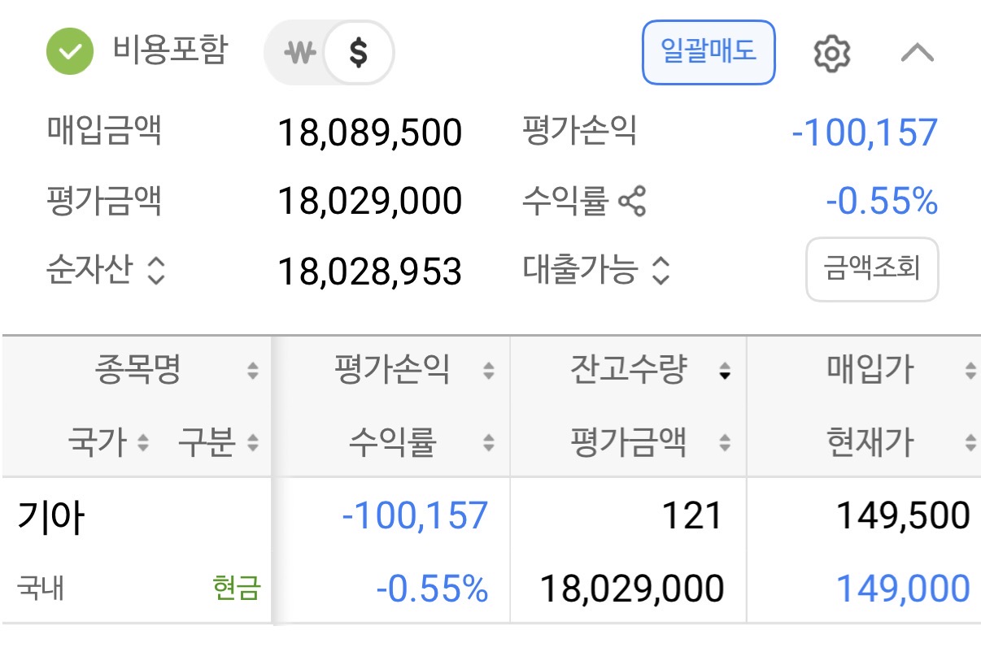
Task: Select dollar ($) currency option
Action: tap(358, 54)
